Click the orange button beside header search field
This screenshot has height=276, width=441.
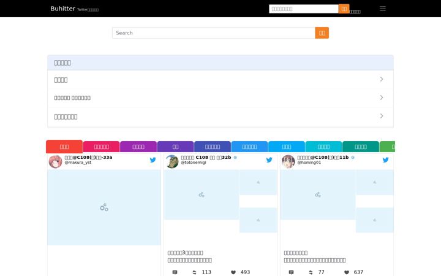coord(344,9)
